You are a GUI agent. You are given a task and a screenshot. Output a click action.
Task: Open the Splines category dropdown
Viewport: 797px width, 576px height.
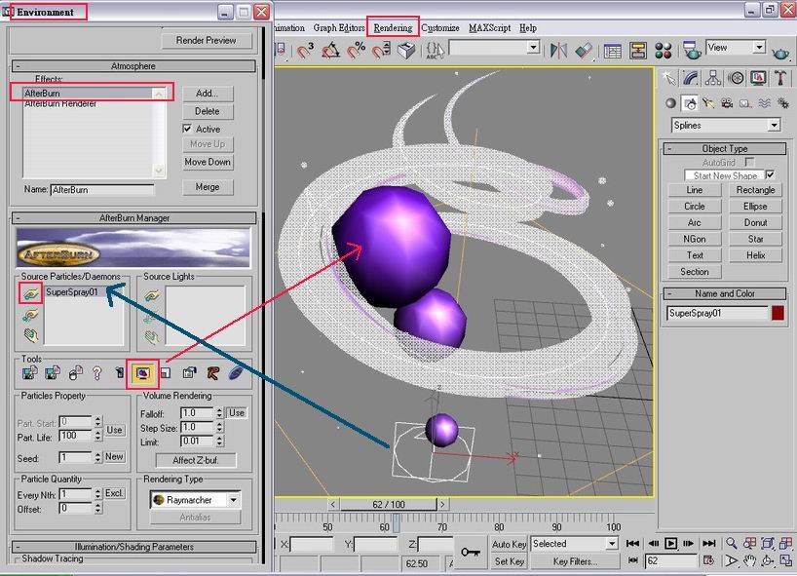(x=774, y=126)
